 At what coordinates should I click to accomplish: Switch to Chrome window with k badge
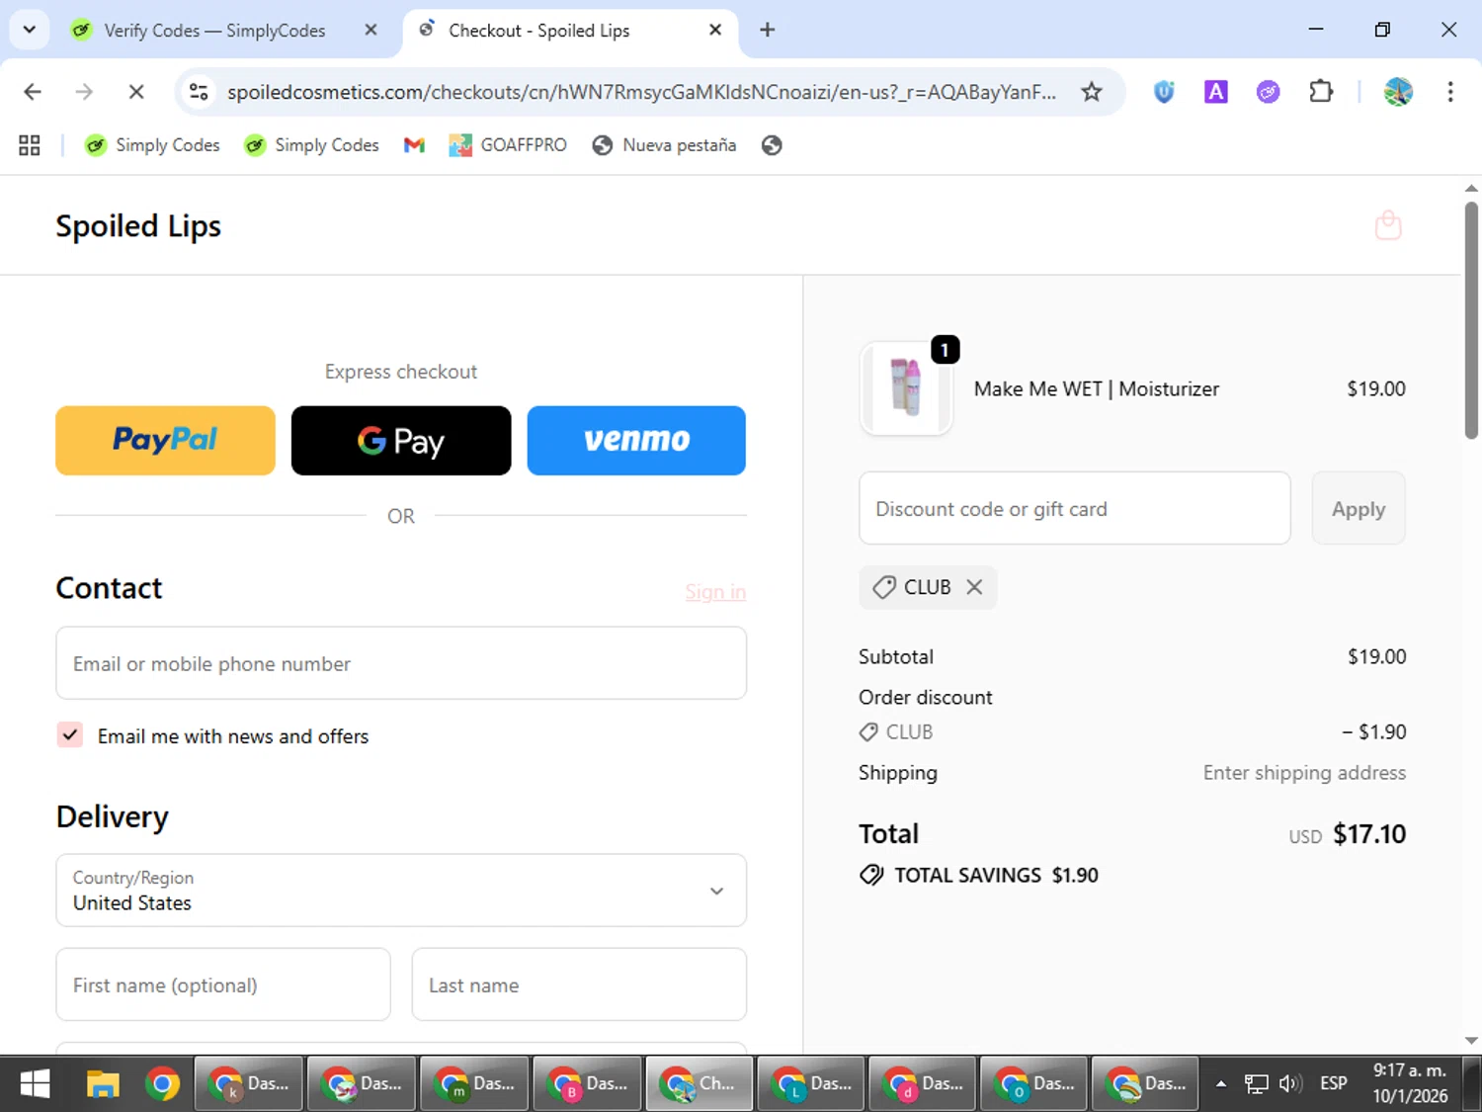[x=249, y=1084]
